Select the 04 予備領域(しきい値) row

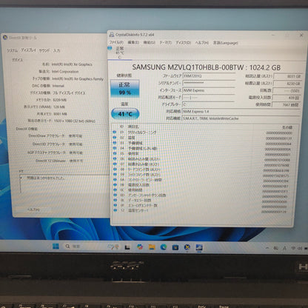[202, 148]
